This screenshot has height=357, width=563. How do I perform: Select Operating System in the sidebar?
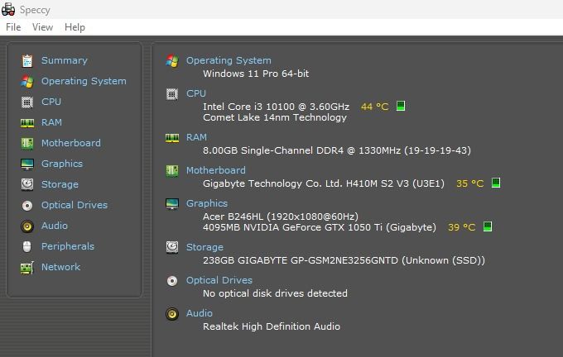pyautogui.click(x=84, y=81)
